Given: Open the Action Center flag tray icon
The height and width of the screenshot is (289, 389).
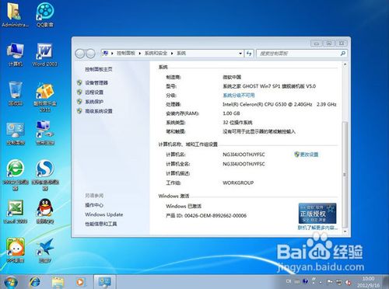Looking at the screenshot, I should pos(330,281).
